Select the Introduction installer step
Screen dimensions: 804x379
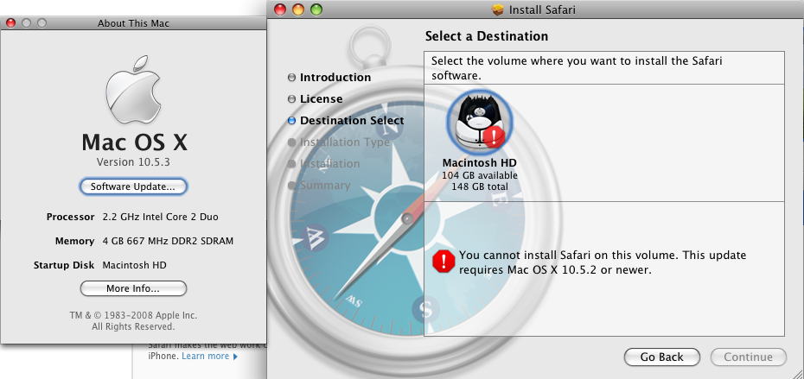(335, 78)
